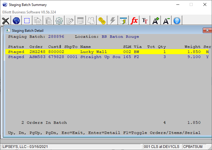This screenshot has height=150, width=212.
Task: Click the Tot Qty column header
Action: [157, 47]
